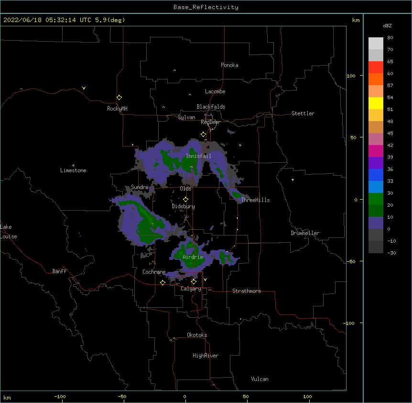Click the HighRiver label
The image size is (412, 403).
pyautogui.click(x=206, y=356)
